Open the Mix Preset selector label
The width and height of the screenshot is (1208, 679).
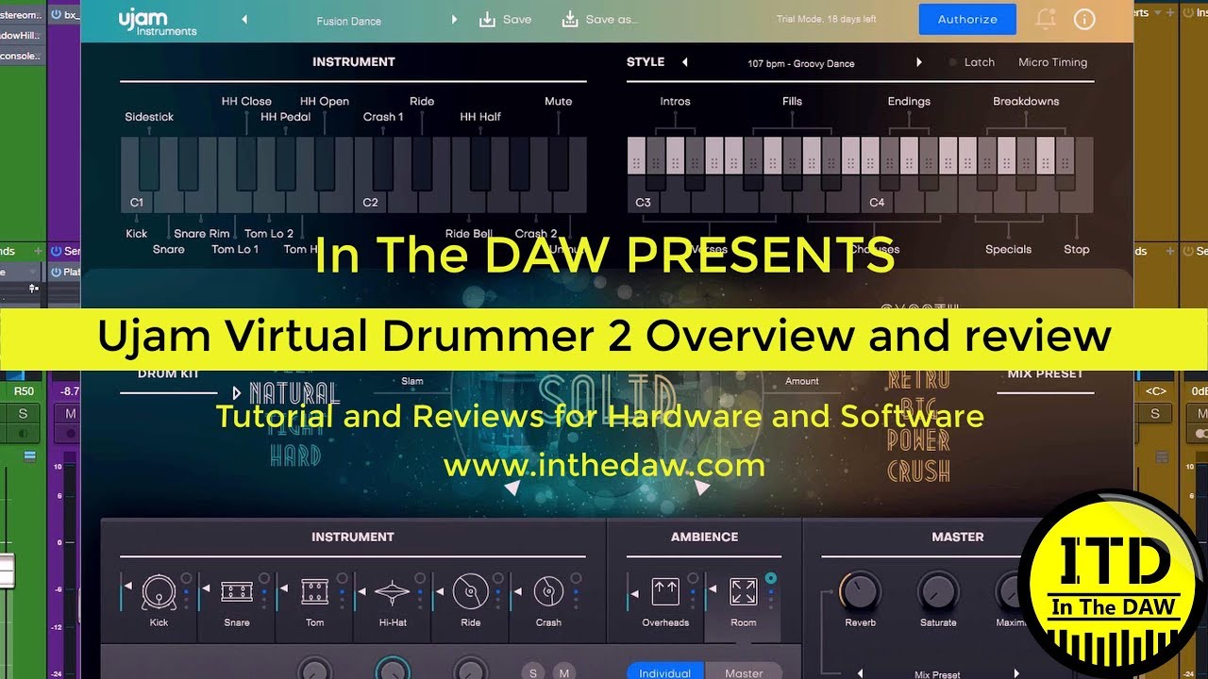coord(938,674)
